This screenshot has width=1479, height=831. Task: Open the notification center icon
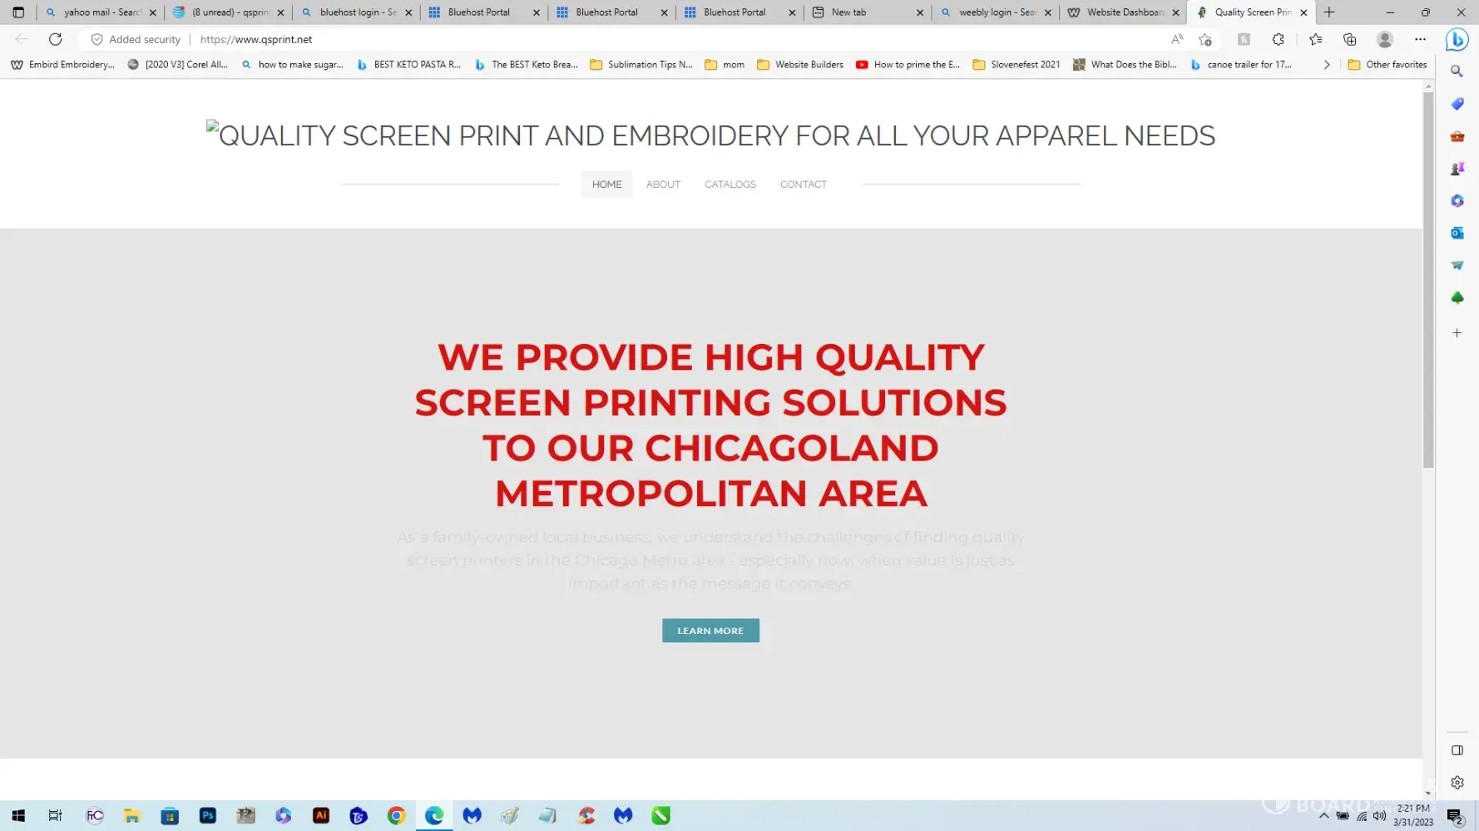[x=1454, y=816]
